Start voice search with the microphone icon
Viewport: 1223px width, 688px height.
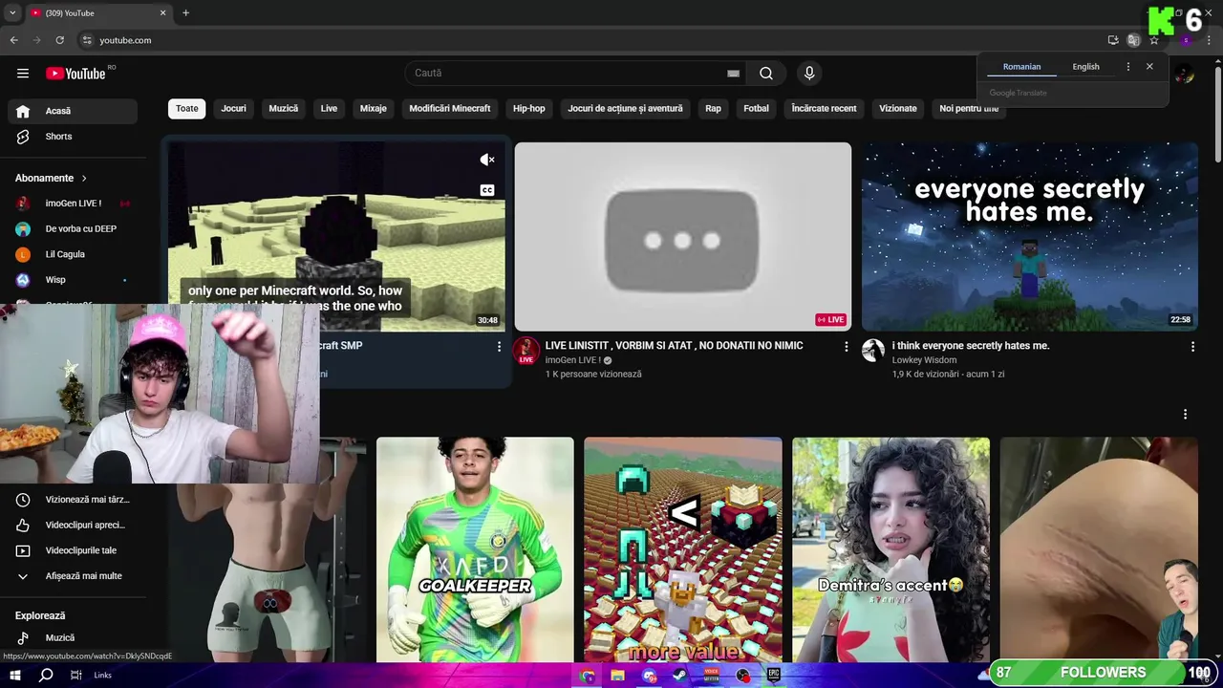click(x=809, y=74)
